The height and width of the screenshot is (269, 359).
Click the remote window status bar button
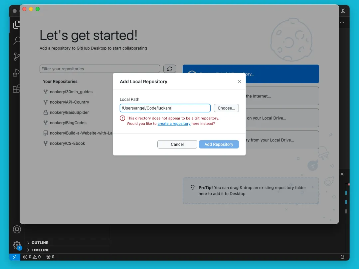(15, 257)
